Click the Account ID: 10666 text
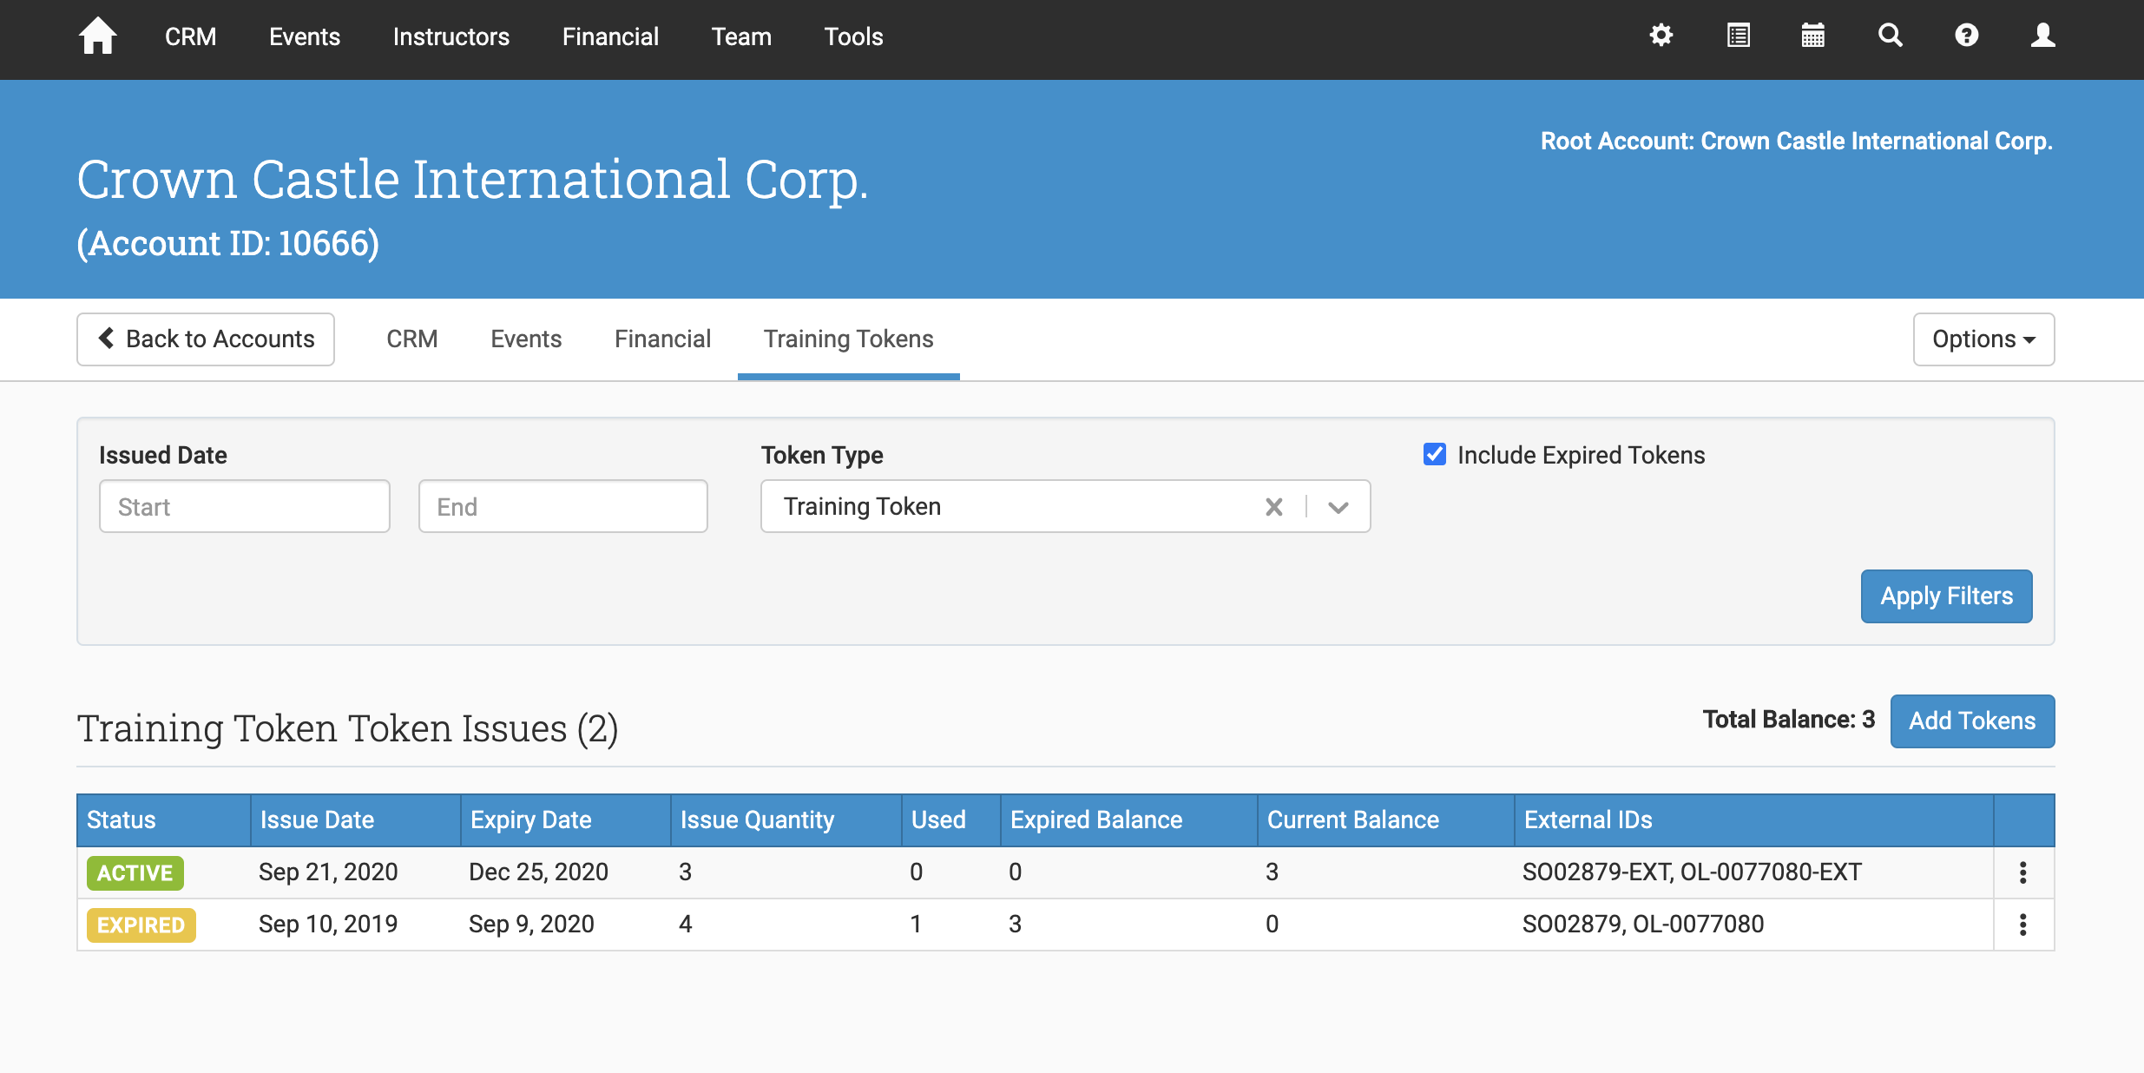This screenshot has width=2144, height=1073. click(228, 243)
